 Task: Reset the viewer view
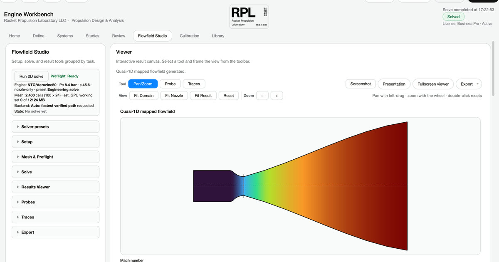[229, 96]
